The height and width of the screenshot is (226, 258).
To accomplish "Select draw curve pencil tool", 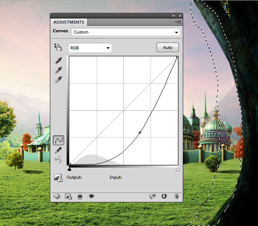I will (x=58, y=150).
